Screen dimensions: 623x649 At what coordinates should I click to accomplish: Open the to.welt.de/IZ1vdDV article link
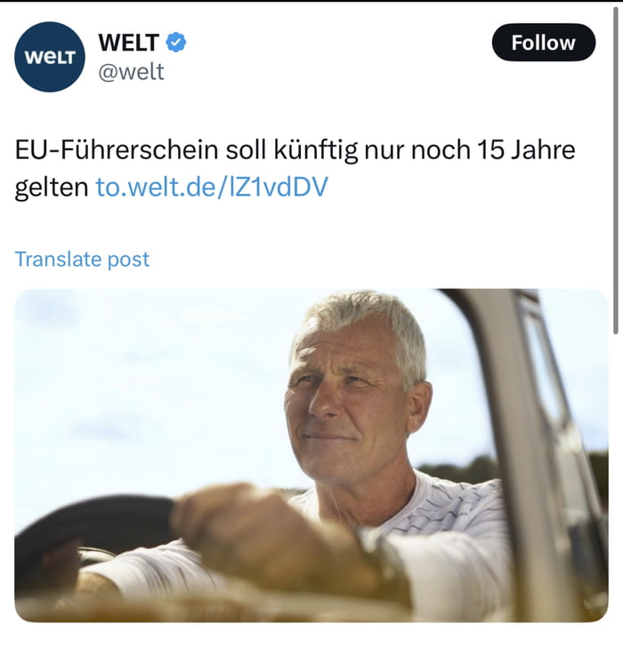click(212, 187)
